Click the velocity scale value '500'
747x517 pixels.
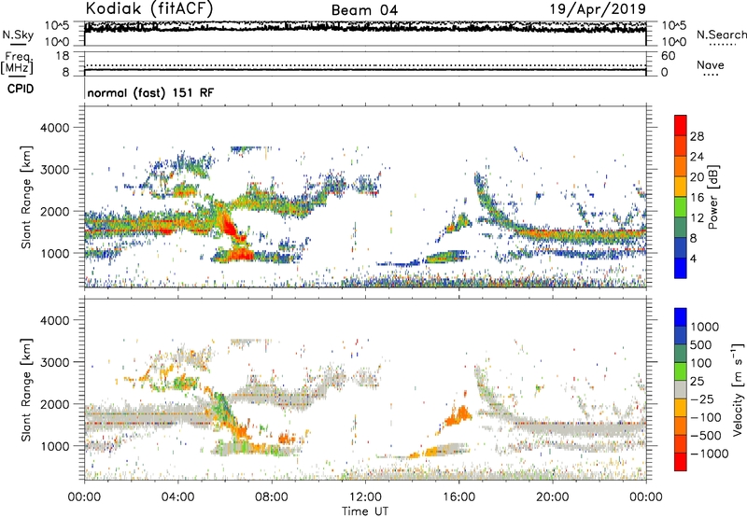click(701, 345)
